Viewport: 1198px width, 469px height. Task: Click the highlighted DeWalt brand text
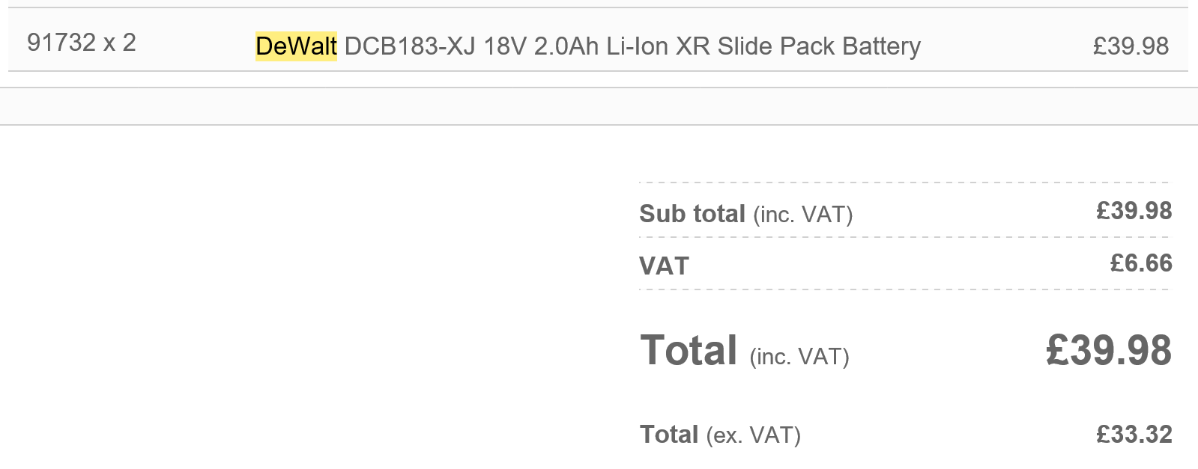click(296, 46)
